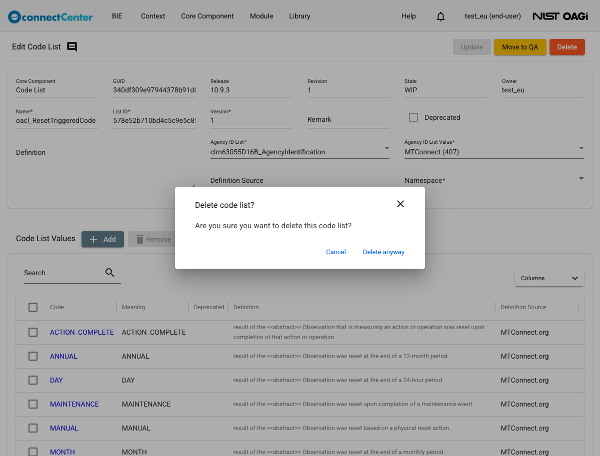The image size is (600, 456).
Task: Click the Name input field
Action: click(57, 120)
